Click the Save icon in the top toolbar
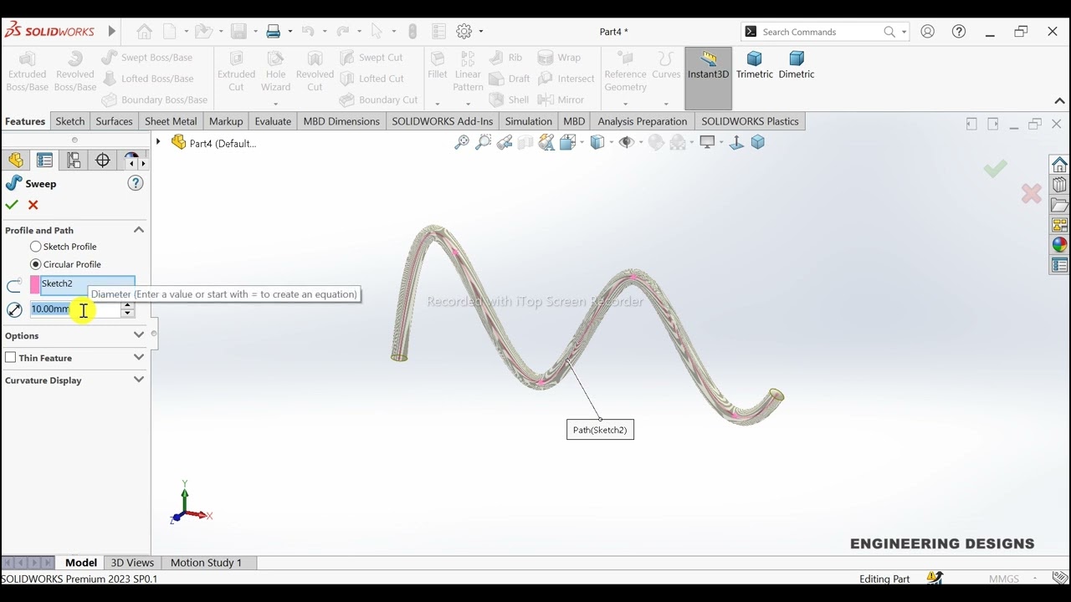The width and height of the screenshot is (1071, 602). click(x=239, y=32)
